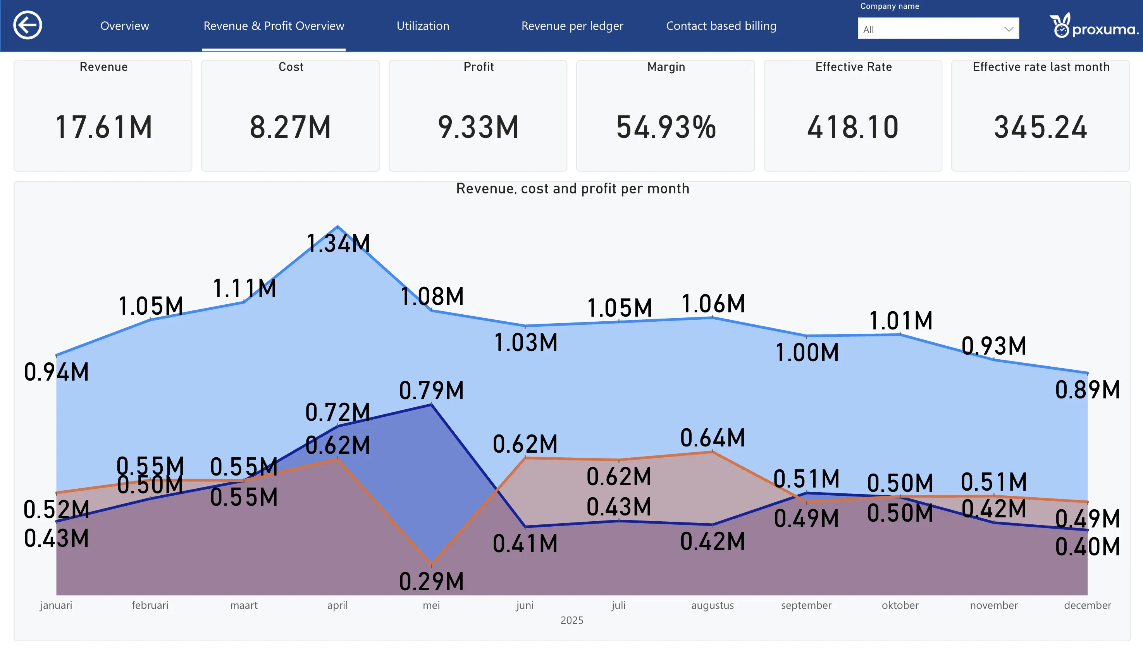The height and width of the screenshot is (648, 1143).
Task: Select the Cost 8.27M card
Action: click(x=291, y=116)
